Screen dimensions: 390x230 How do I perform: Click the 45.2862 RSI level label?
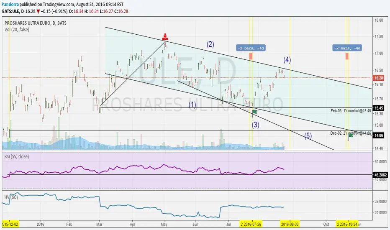[380, 175]
